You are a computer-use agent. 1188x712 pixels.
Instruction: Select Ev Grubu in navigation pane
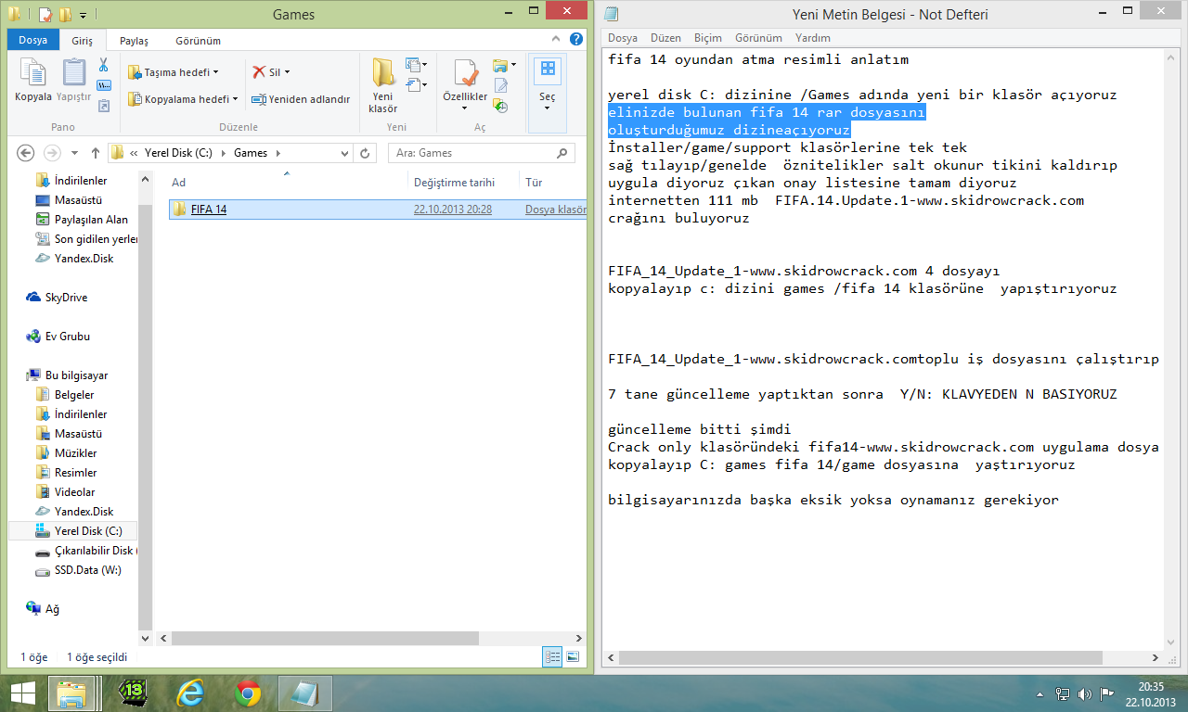(67, 337)
